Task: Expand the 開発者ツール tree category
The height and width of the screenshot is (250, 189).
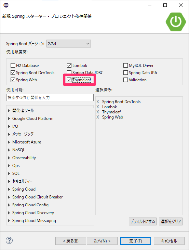Action: pyautogui.click(x=9, y=111)
